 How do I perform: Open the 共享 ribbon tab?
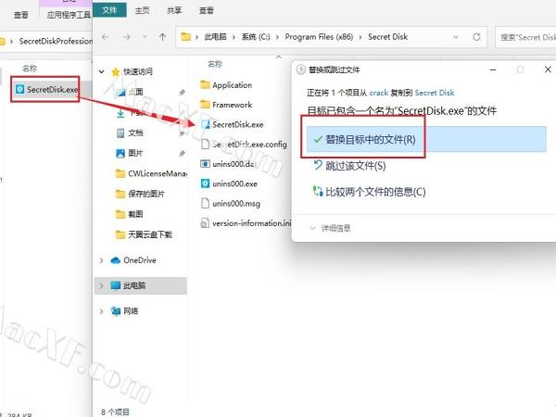click(174, 10)
